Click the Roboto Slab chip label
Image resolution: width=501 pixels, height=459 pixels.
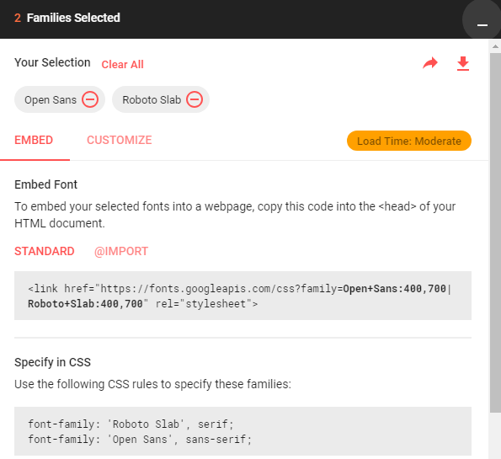coord(152,99)
